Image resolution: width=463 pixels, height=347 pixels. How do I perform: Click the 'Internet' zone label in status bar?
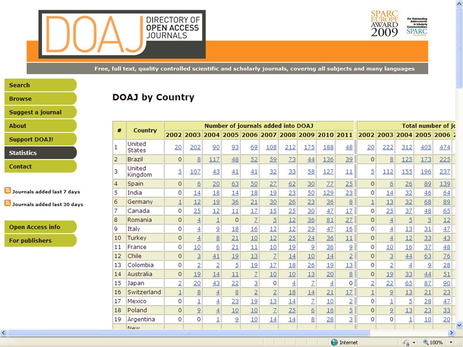click(348, 343)
